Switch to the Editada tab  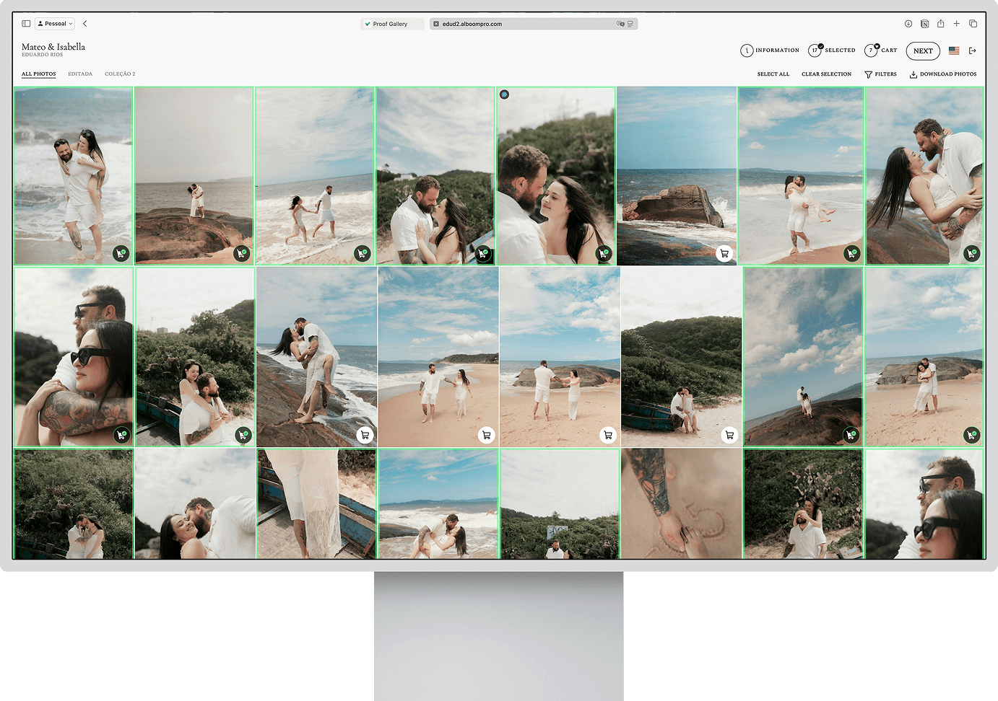pos(80,74)
